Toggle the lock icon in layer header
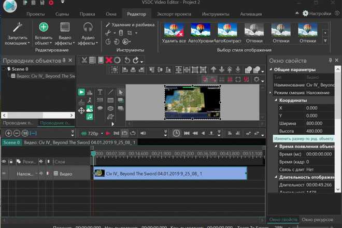Screen dimensions: 342x228 (x=11, y=162)
